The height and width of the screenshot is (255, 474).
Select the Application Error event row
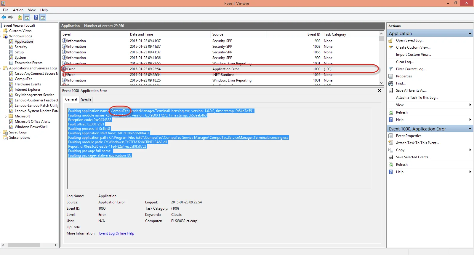[x=220, y=69]
